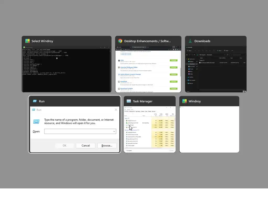
Task: Click Download next to AnyGo iPhone Location Changer
Action: point(174,75)
